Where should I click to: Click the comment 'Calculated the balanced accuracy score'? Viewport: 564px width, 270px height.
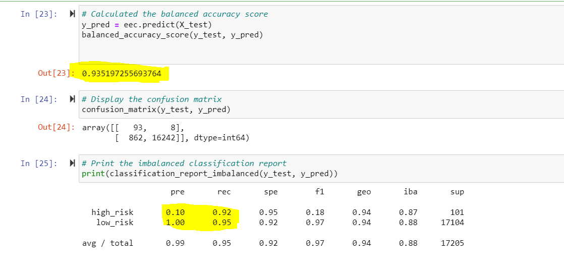click(x=175, y=14)
